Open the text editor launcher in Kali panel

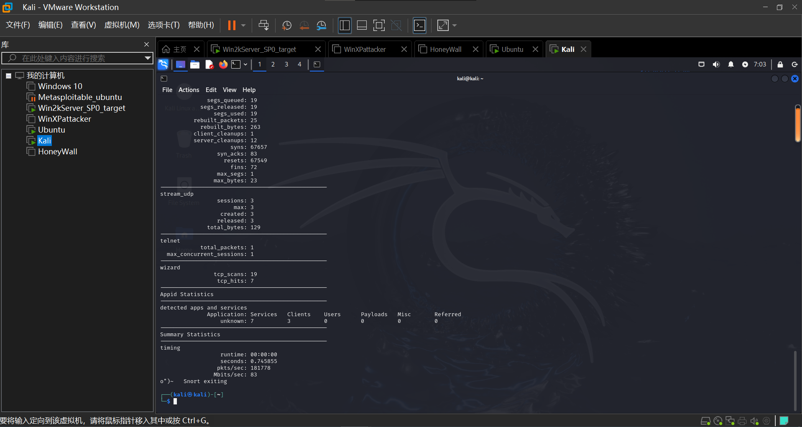point(209,64)
